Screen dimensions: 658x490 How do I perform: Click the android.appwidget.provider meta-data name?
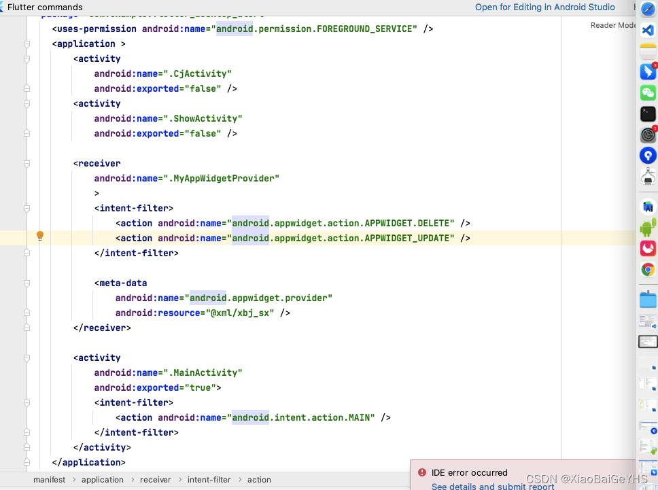258,298
